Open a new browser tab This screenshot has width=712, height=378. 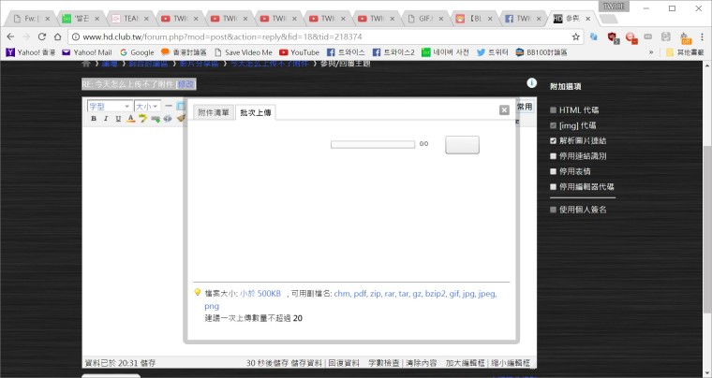click(x=608, y=19)
